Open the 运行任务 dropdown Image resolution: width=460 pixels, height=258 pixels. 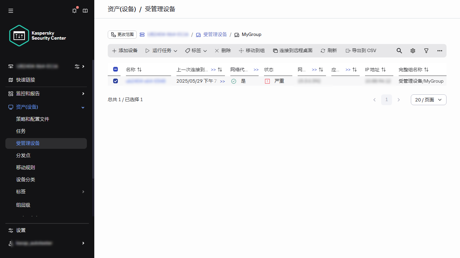(161, 50)
